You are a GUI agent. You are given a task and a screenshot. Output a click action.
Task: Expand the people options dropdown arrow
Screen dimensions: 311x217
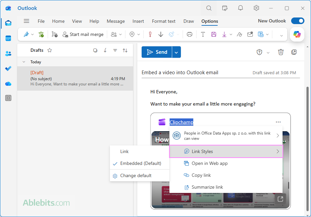point(120,35)
